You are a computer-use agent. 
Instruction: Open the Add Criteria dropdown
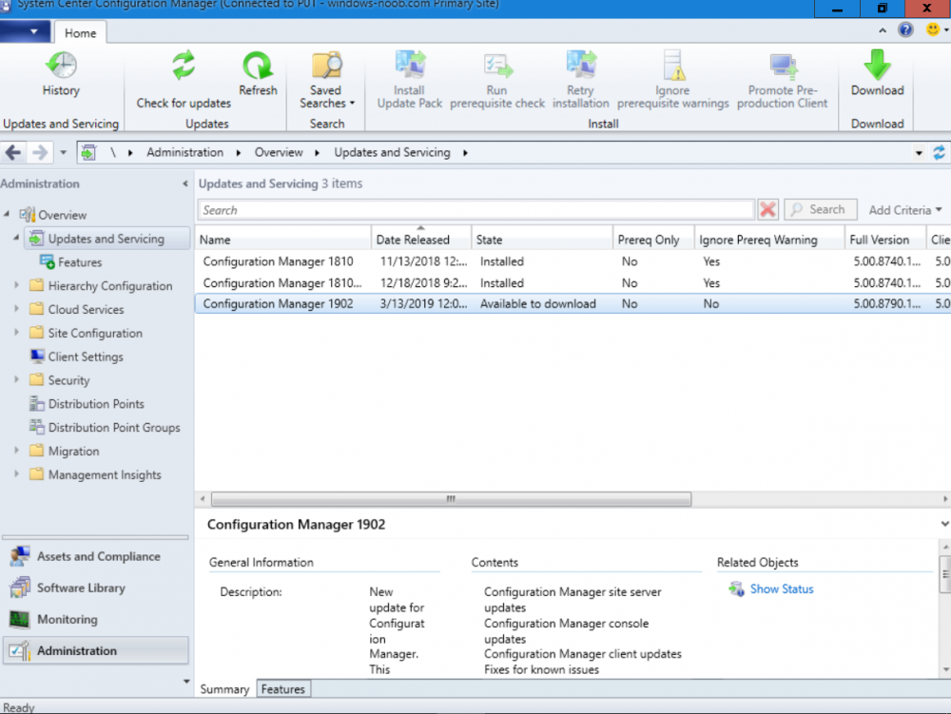[x=905, y=210]
